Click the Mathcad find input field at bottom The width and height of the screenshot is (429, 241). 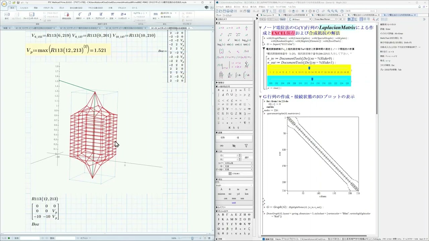click(x=29, y=238)
